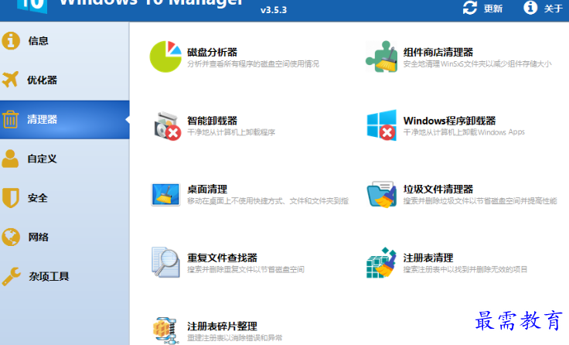569x345 pixels.
Task: Open the 注册表碎片整理 clamp icon
Action: point(166,330)
